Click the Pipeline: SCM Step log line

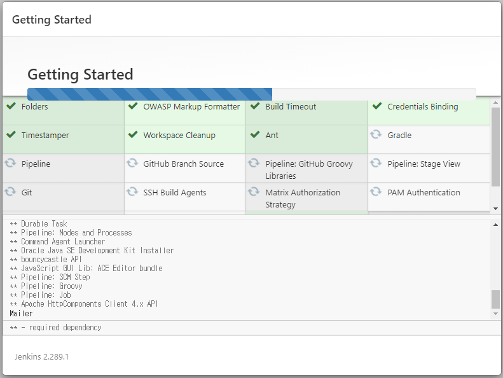(x=50, y=277)
